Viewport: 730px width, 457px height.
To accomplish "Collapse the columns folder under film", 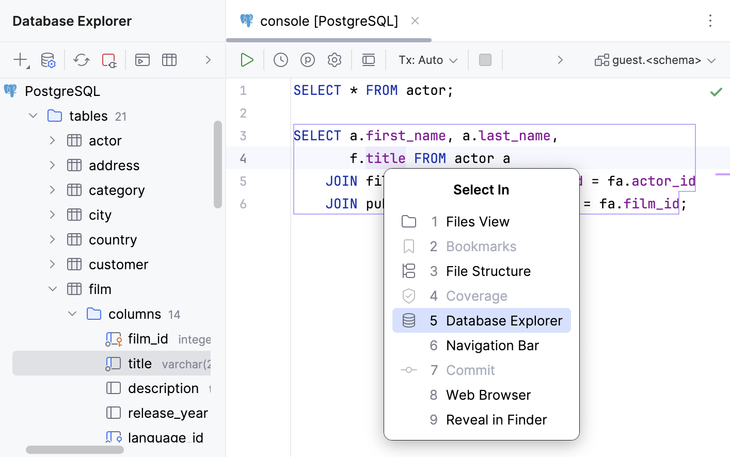I will [72, 314].
